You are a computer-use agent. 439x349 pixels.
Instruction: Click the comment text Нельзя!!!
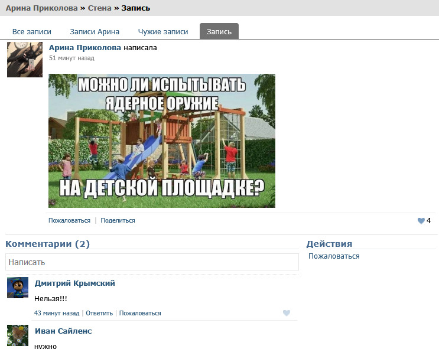51,299
